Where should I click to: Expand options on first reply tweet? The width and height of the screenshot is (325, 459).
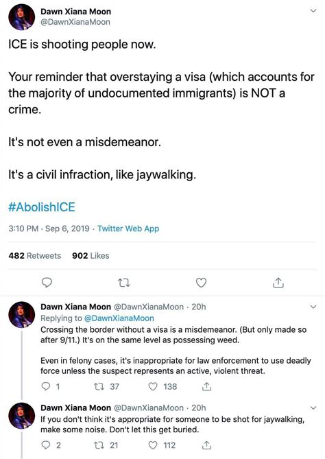313,307
